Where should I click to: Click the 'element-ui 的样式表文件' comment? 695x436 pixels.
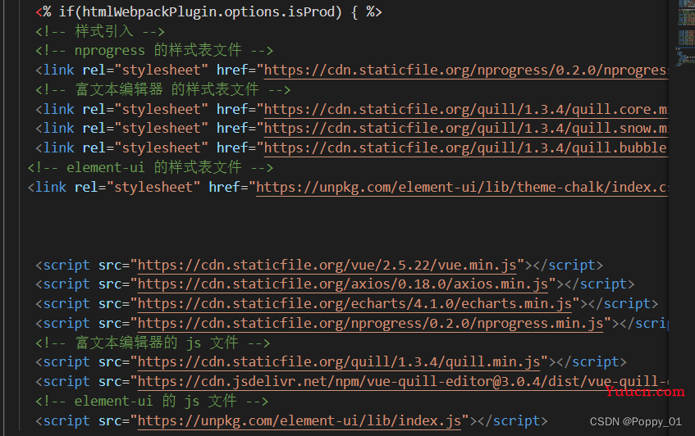click(150, 168)
